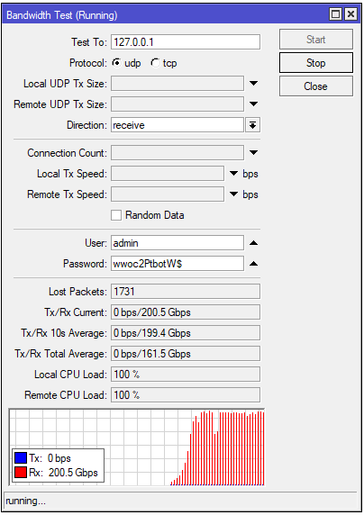
Task: Expand the Local Tx Speed arrow
Action: pyautogui.click(x=233, y=174)
